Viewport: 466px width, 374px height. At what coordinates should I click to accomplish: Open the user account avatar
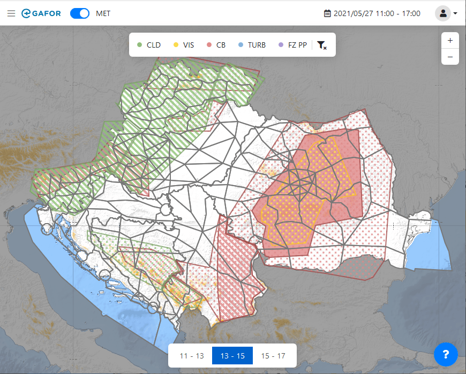(x=443, y=13)
